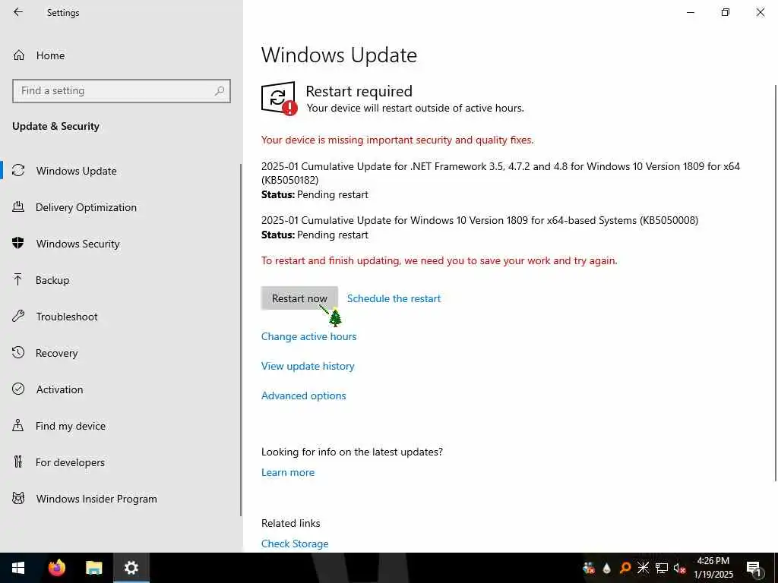778x583 pixels.
Task: Click the Windows Security shield icon
Action: 18,243
